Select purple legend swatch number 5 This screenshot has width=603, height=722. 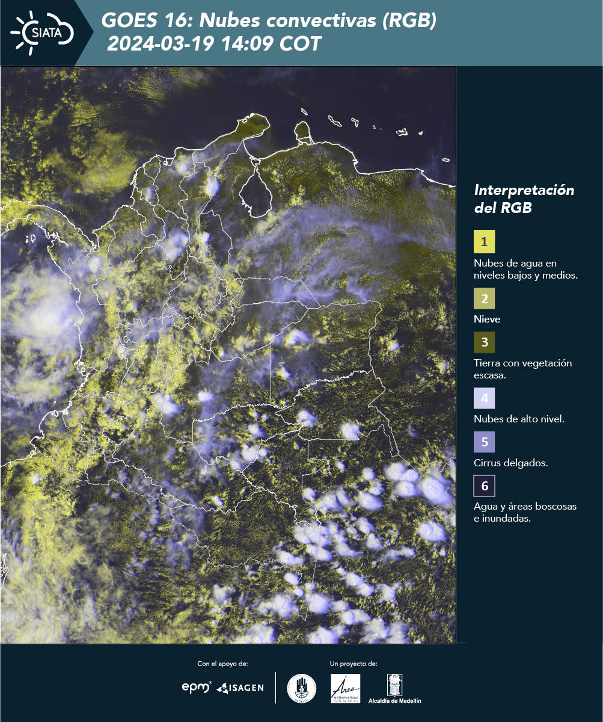pos(484,442)
